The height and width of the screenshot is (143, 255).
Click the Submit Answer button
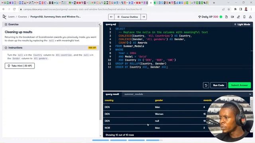239,85
